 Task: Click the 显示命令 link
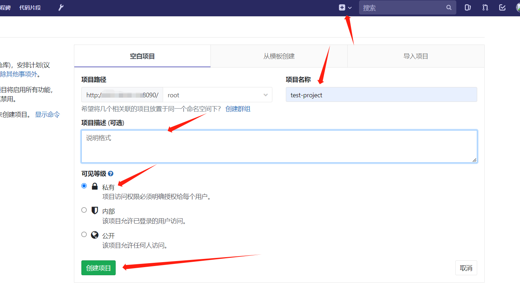pyautogui.click(x=47, y=115)
